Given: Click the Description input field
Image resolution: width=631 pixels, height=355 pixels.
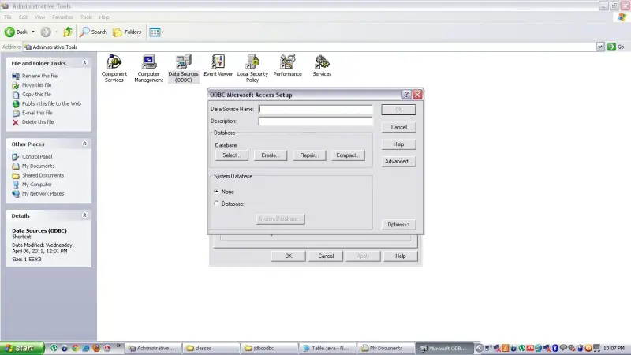Looking at the screenshot, I should click(x=315, y=121).
